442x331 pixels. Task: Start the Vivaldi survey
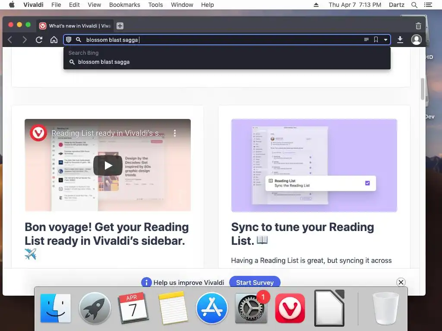pos(255,282)
